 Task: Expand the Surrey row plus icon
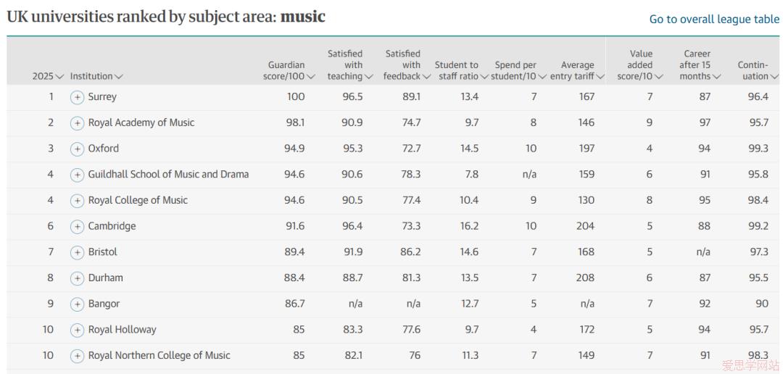[x=77, y=97]
